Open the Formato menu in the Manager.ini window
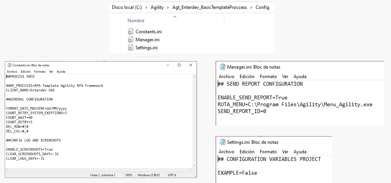The height and width of the screenshot is (183, 391). pos(268,76)
